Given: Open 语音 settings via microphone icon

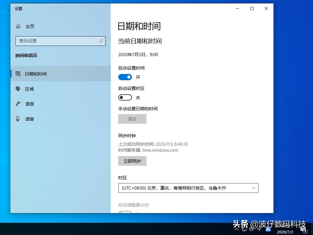Looking at the screenshot, I should click(x=18, y=119).
